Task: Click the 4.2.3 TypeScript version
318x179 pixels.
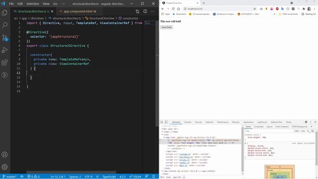Action: (x=122, y=177)
